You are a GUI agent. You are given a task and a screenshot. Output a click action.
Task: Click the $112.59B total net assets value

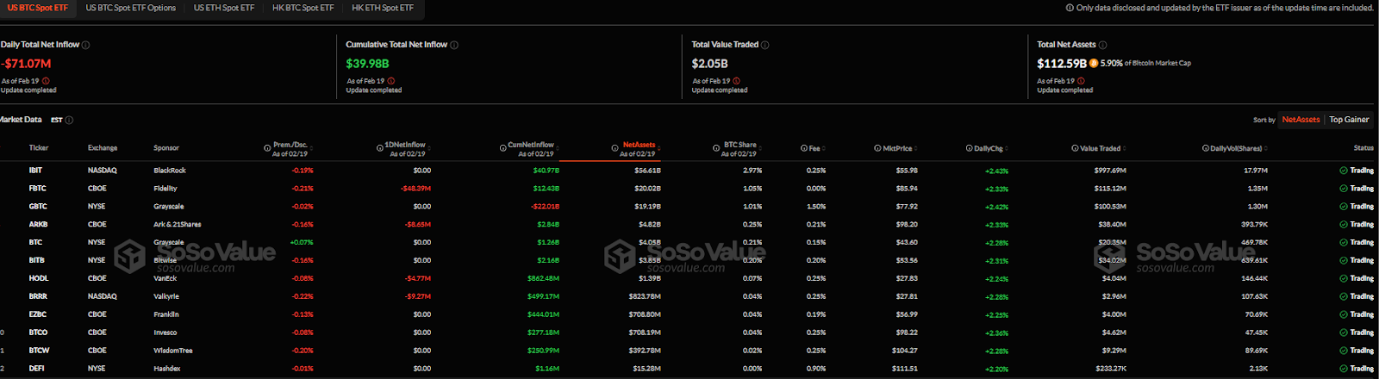click(1062, 64)
